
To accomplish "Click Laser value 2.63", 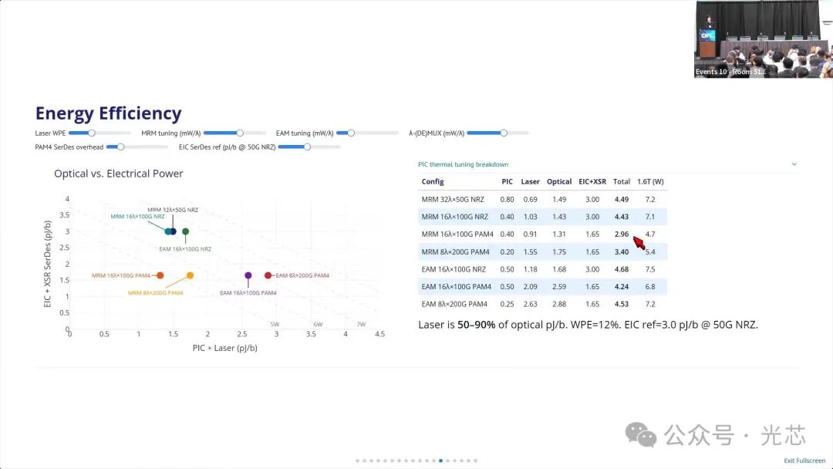I will pyautogui.click(x=530, y=305).
